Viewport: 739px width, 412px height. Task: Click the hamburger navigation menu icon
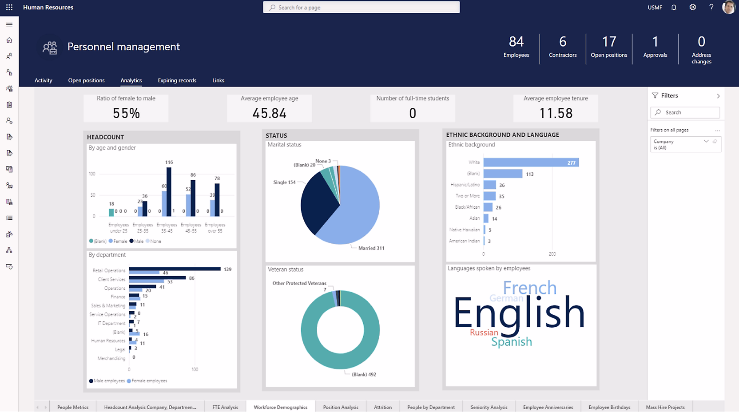pyautogui.click(x=9, y=24)
